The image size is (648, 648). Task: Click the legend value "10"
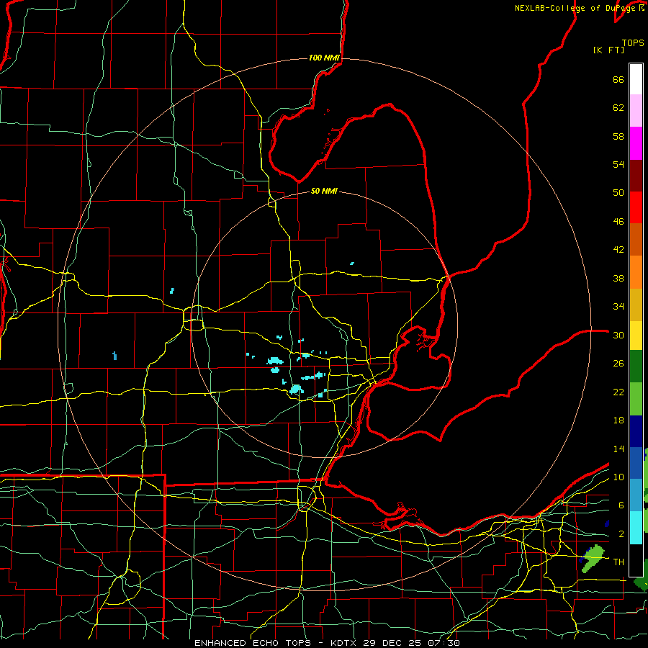pos(618,477)
